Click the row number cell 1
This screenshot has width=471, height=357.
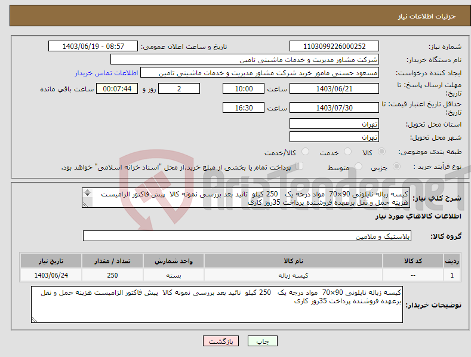pos(452,275)
